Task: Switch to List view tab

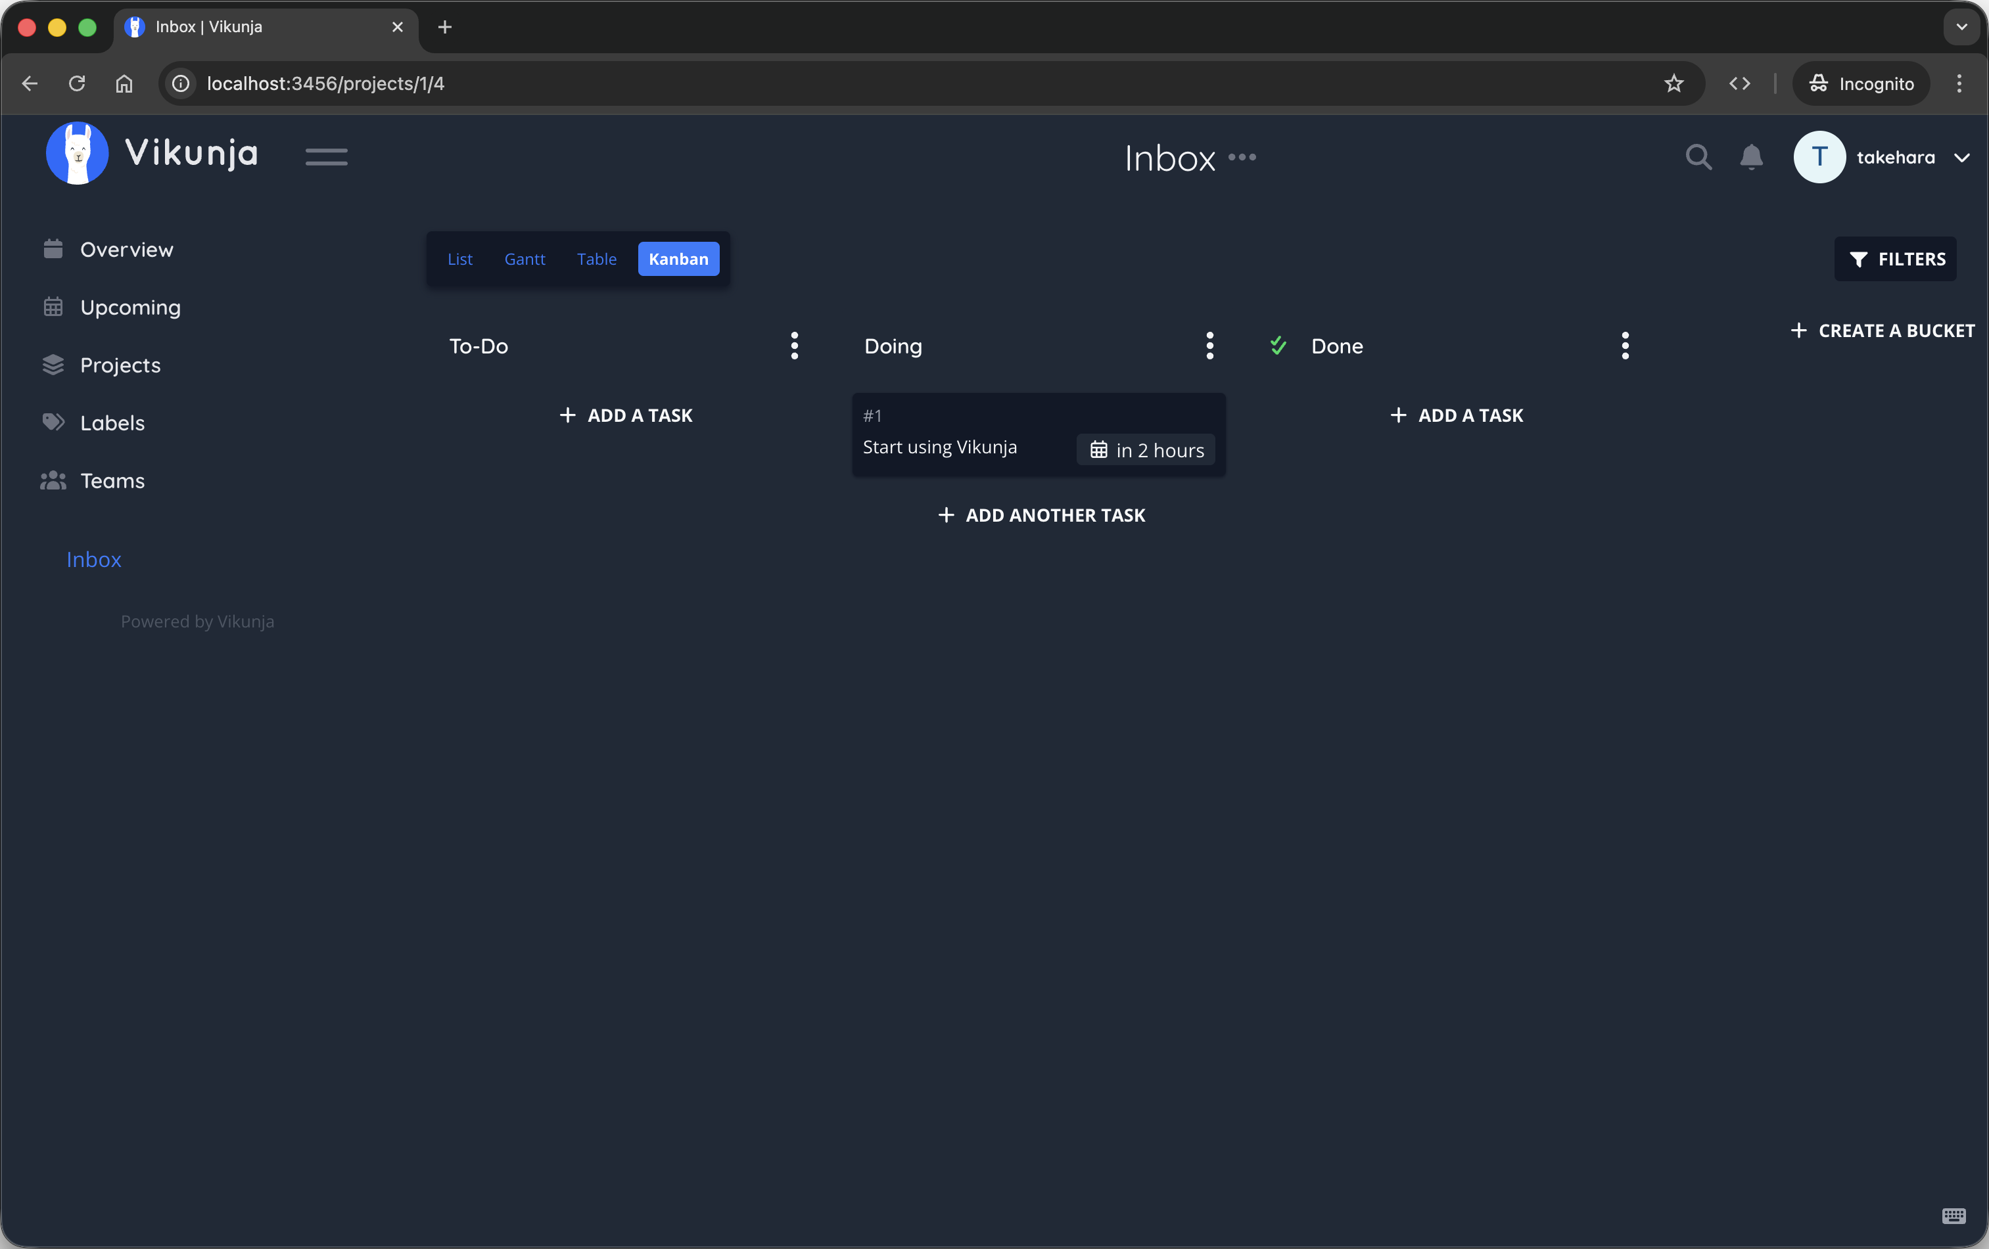Action: (459, 260)
